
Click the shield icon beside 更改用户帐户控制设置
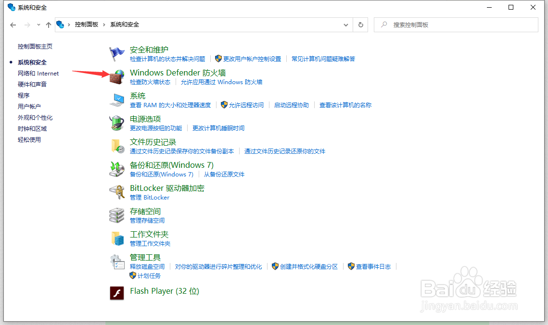point(218,58)
